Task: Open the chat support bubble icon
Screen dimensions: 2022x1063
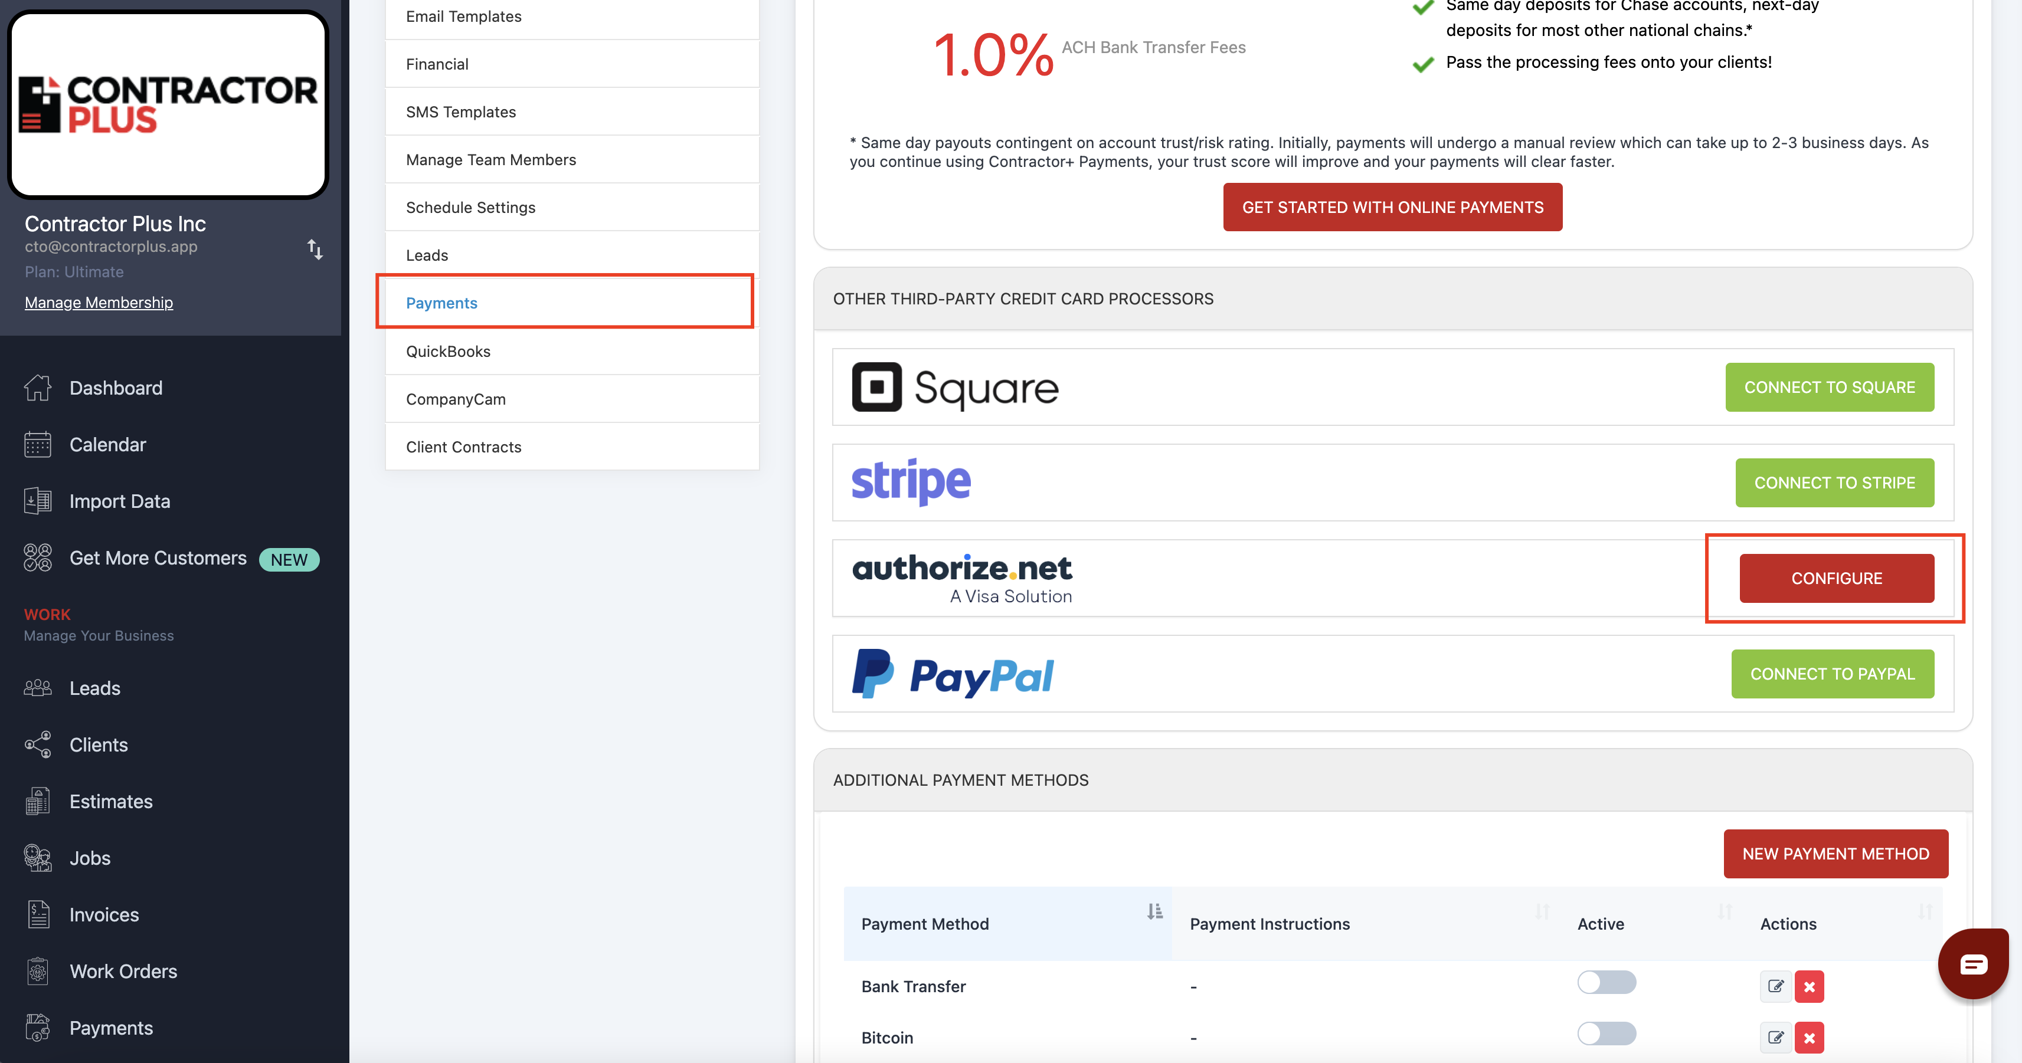Action: [x=1972, y=963]
